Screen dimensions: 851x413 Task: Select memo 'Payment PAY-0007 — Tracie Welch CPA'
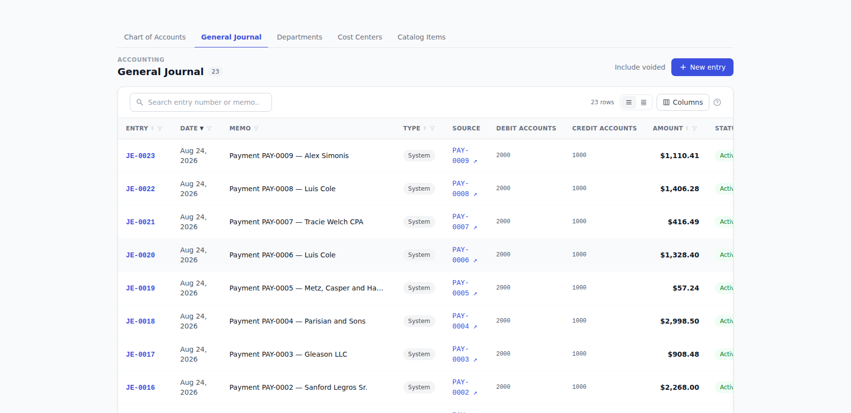(x=296, y=222)
